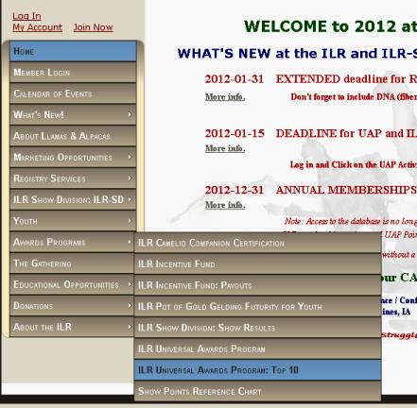Select Member Login in sidebar

coord(73,72)
